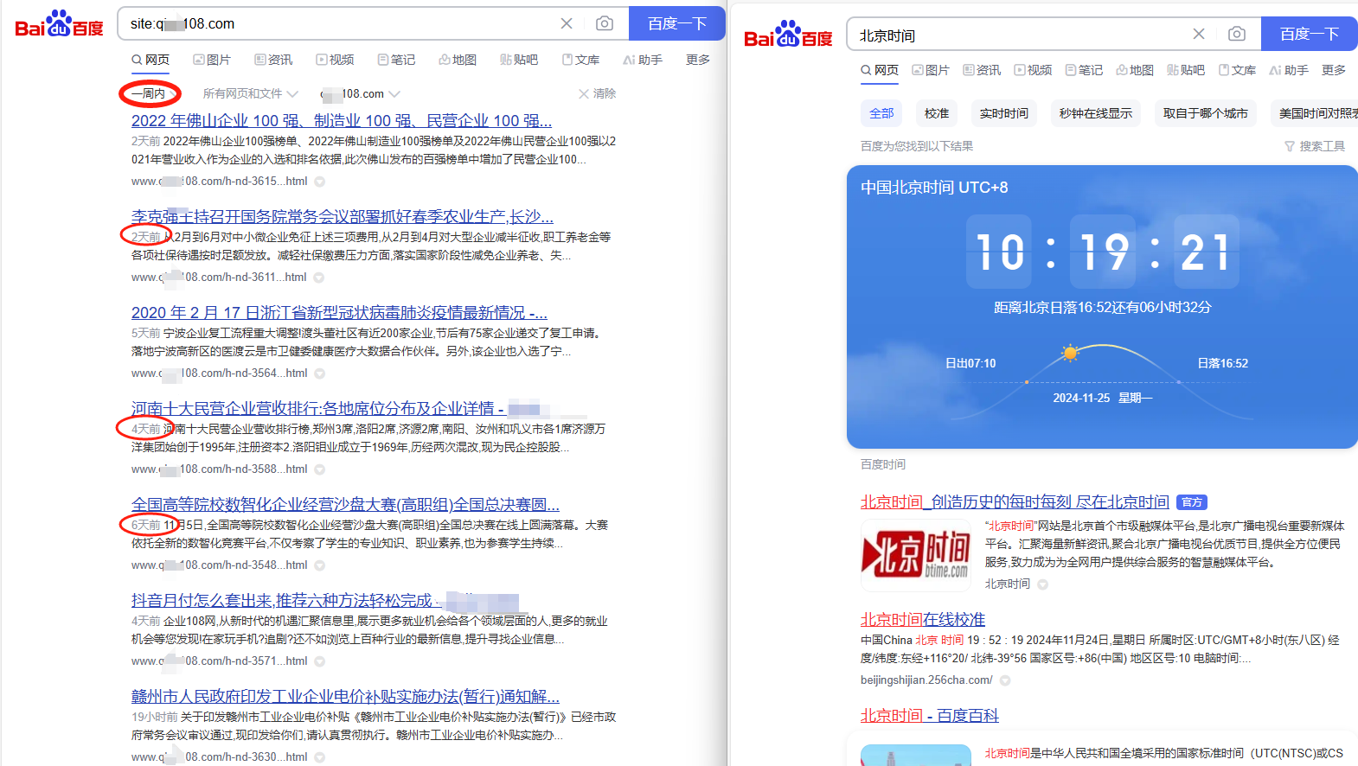
Task: Click snapshot icon beside h-nd-3548 URL
Action: [320, 565]
